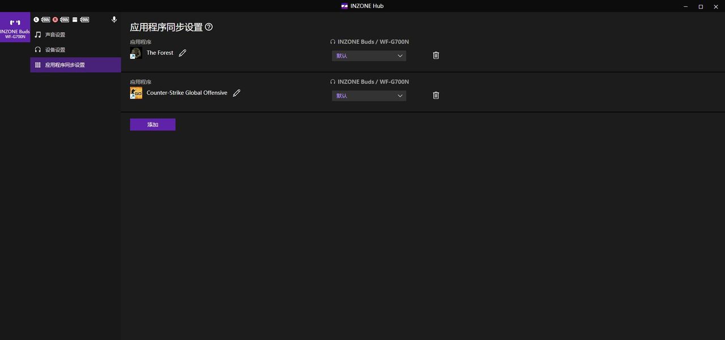Edit Counter-Strike Global Offensive with pencil icon
Viewport: 725px width, 340px height.
[237, 93]
